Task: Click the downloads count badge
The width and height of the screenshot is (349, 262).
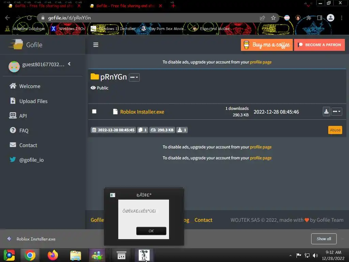Action: [182, 130]
